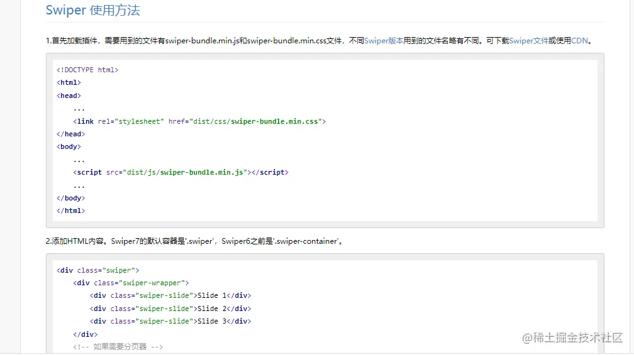
Task: Click the opening '<head>' tag line
Action: click(x=69, y=96)
